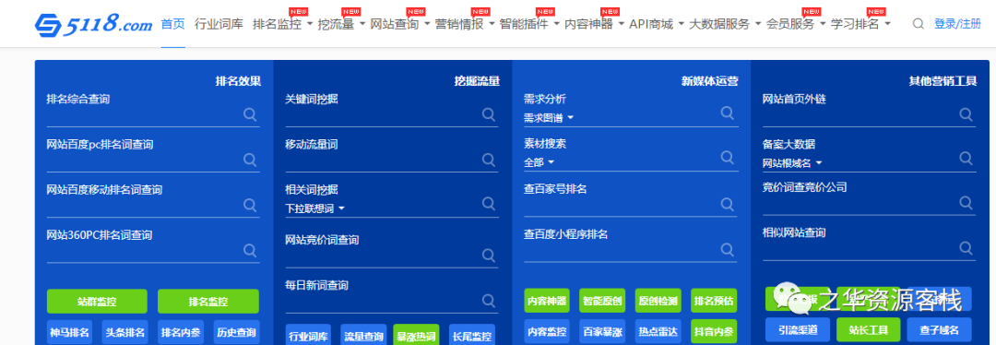Open the 全部 dropdown under 素材搜索
The image size is (996, 345).
[x=539, y=162]
